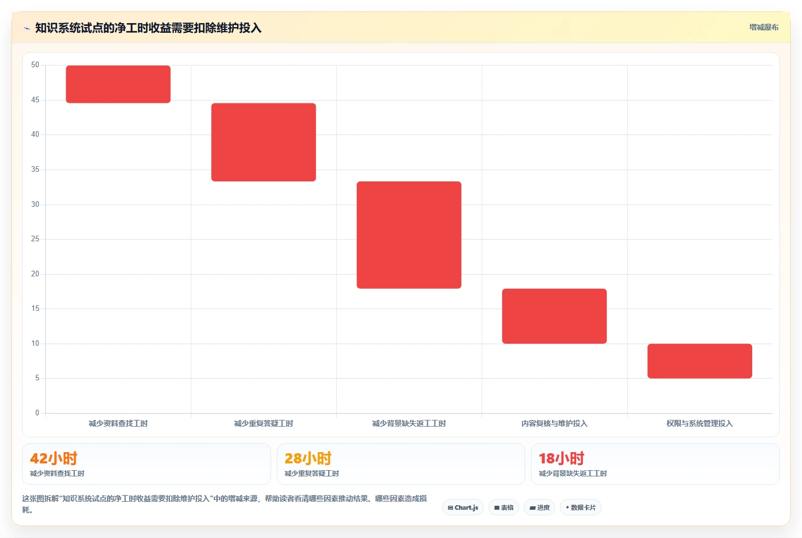Select the 内容复核与维护投入 waterfall bar
802x538 pixels.
click(x=555, y=316)
